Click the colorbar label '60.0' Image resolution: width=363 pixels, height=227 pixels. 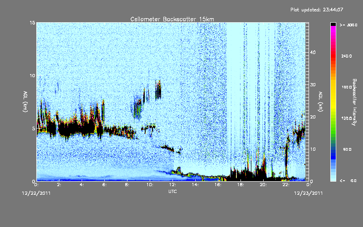(x=347, y=149)
